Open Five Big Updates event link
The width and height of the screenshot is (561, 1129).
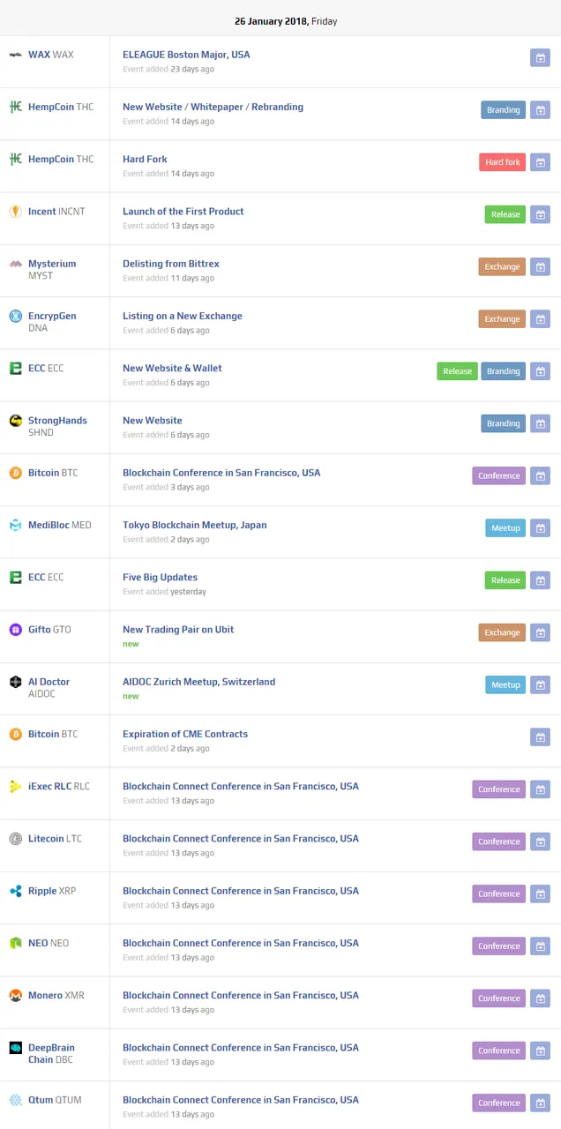pyautogui.click(x=160, y=577)
